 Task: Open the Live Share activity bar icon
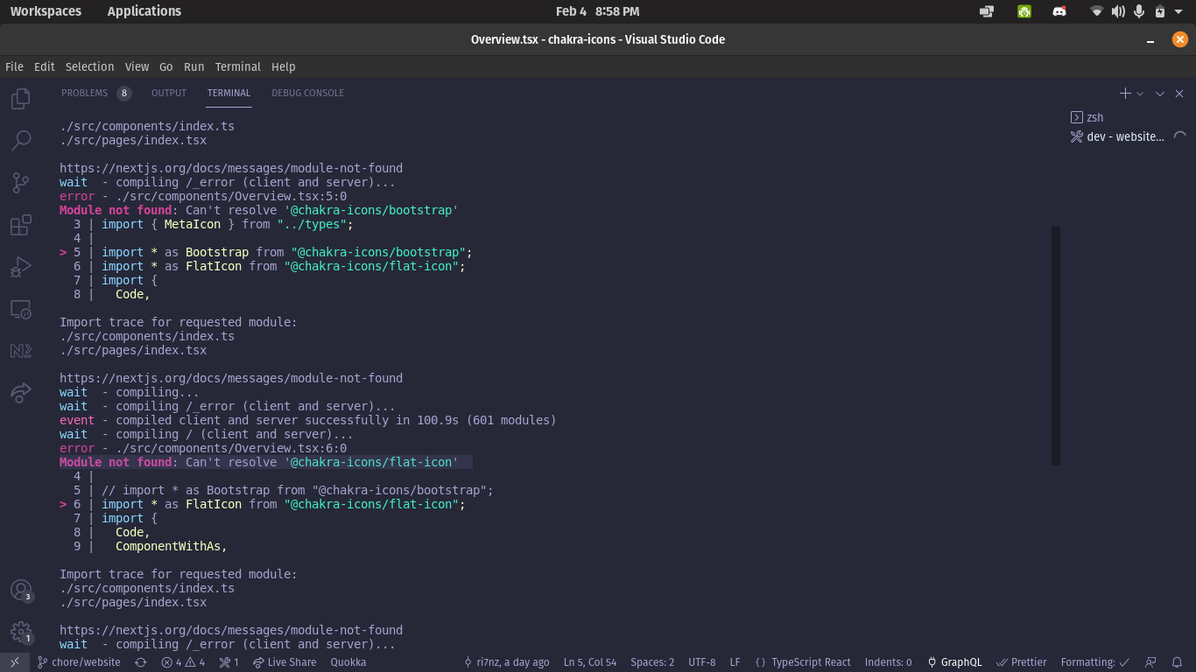click(x=21, y=393)
